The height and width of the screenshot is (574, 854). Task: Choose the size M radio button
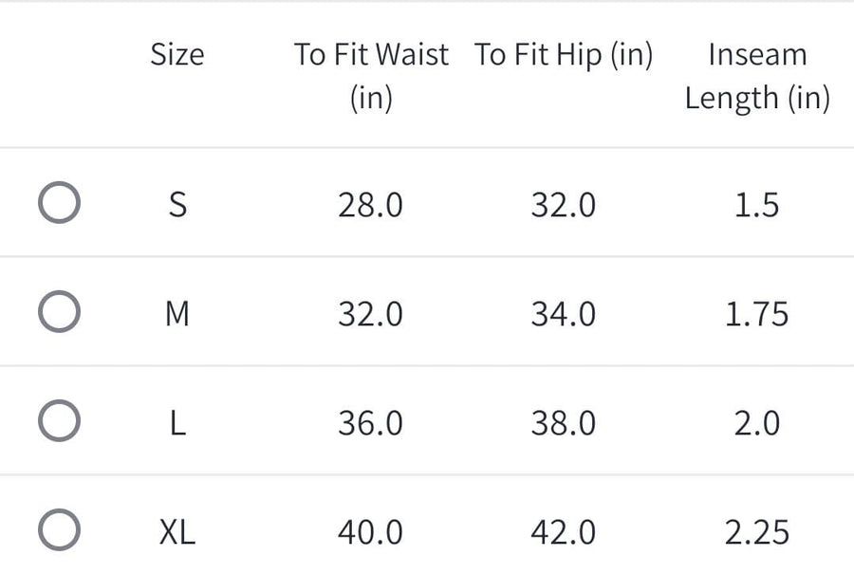coord(59,313)
